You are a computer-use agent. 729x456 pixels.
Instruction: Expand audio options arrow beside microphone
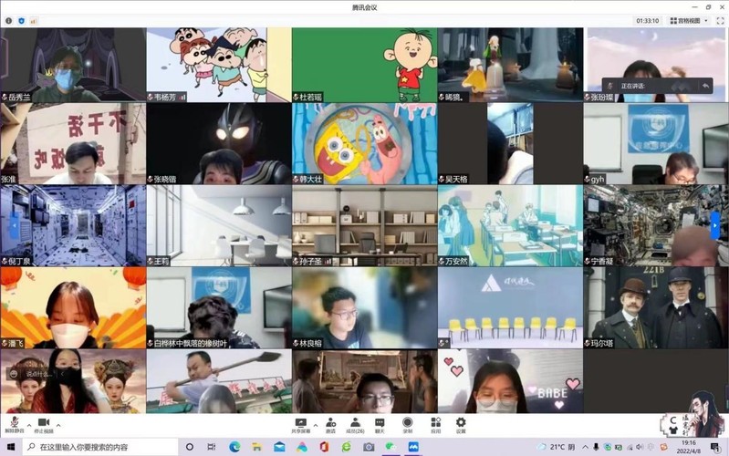[27, 424]
